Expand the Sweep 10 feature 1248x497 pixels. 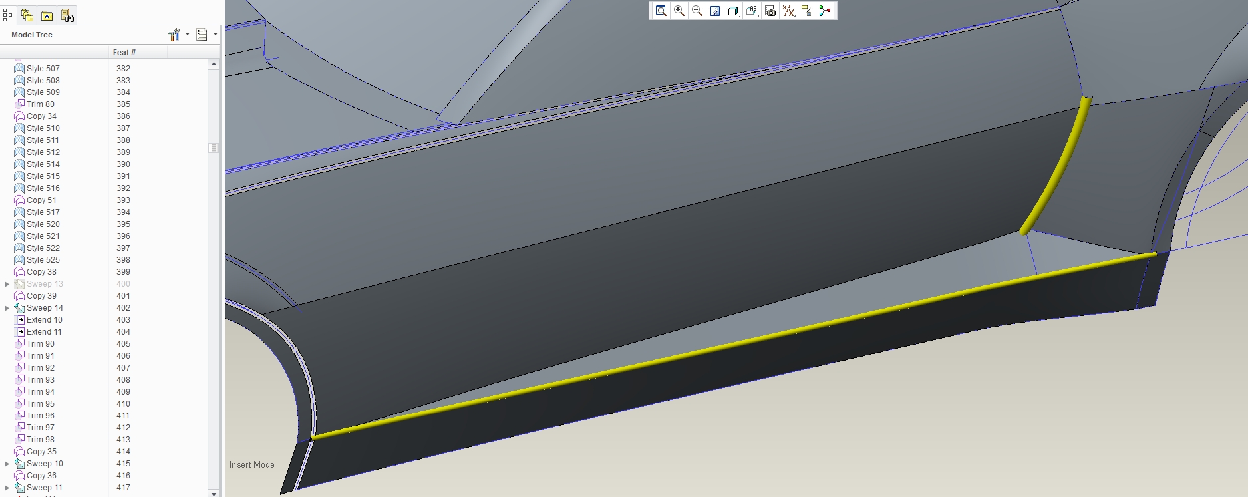(x=7, y=464)
